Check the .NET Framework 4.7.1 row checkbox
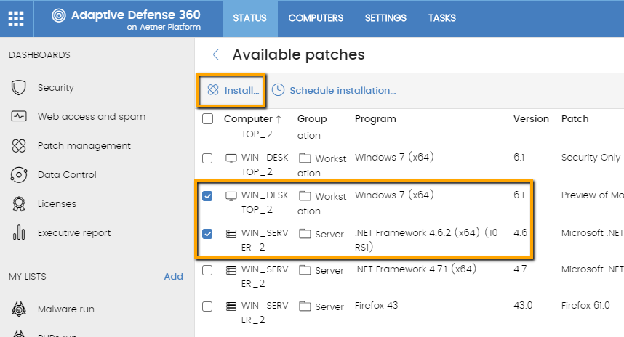The image size is (624, 337). point(207,270)
